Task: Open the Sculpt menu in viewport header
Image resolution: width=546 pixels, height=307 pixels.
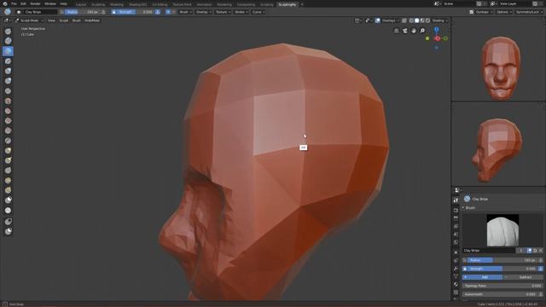Action: tap(64, 20)
